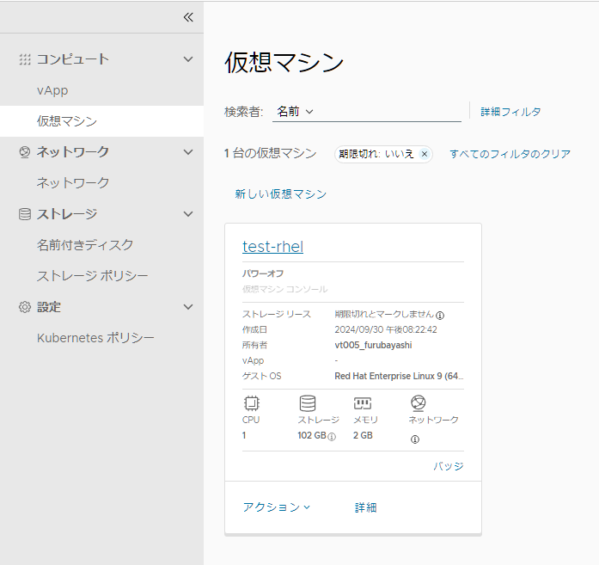Click the info icon under ネットワーク on the card
Screen dimensions: 599x565
[x=415, y=439]
